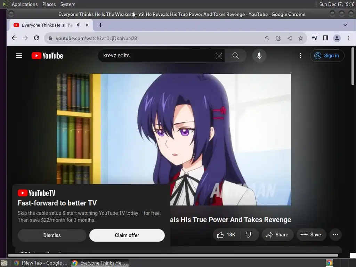The width and height of the screenshot is (356, 267).
Task: Select the Everyone Thinks He Is tab
Action: click(x=47, y=25)
